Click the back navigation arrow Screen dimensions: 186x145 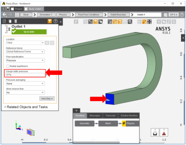(x=4, y=15)
